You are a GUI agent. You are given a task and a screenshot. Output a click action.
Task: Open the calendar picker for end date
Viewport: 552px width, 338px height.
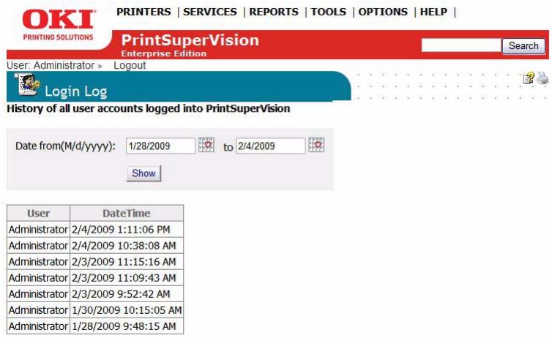[316, 145]
